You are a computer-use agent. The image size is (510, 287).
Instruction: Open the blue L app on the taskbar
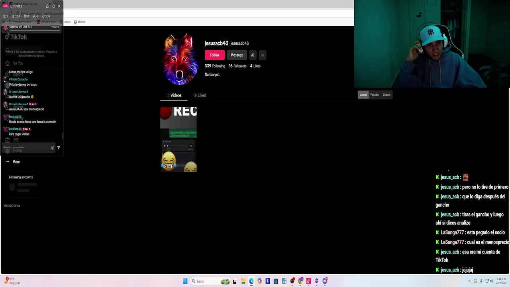268,281
